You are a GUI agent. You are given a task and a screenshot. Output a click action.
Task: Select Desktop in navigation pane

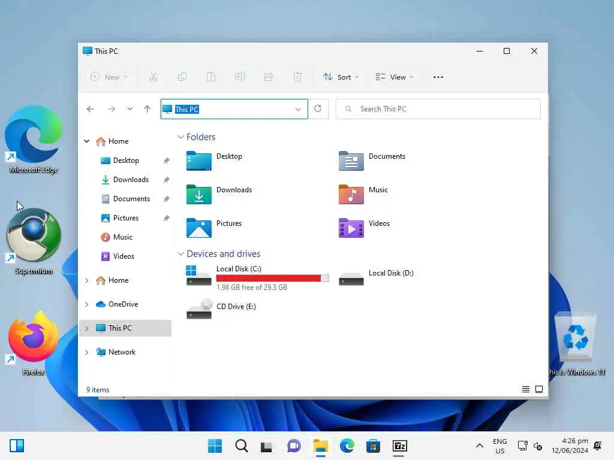coord(125,161)
